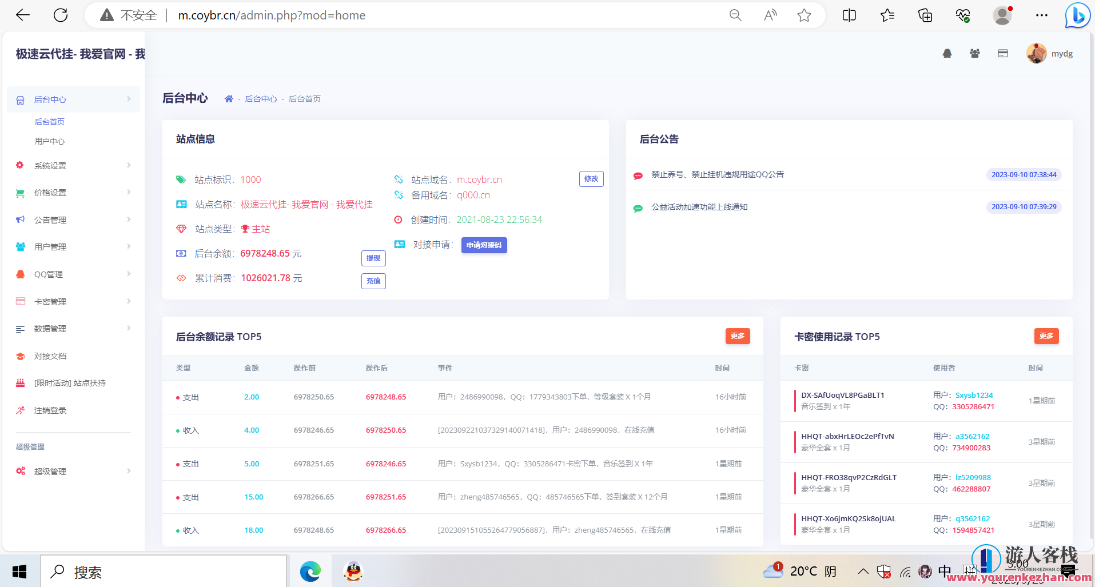The height and width of the screenshot is (587, 1095).
Task: Select 用户中心 in the sidebar menu
Action: tap(50, 141)
